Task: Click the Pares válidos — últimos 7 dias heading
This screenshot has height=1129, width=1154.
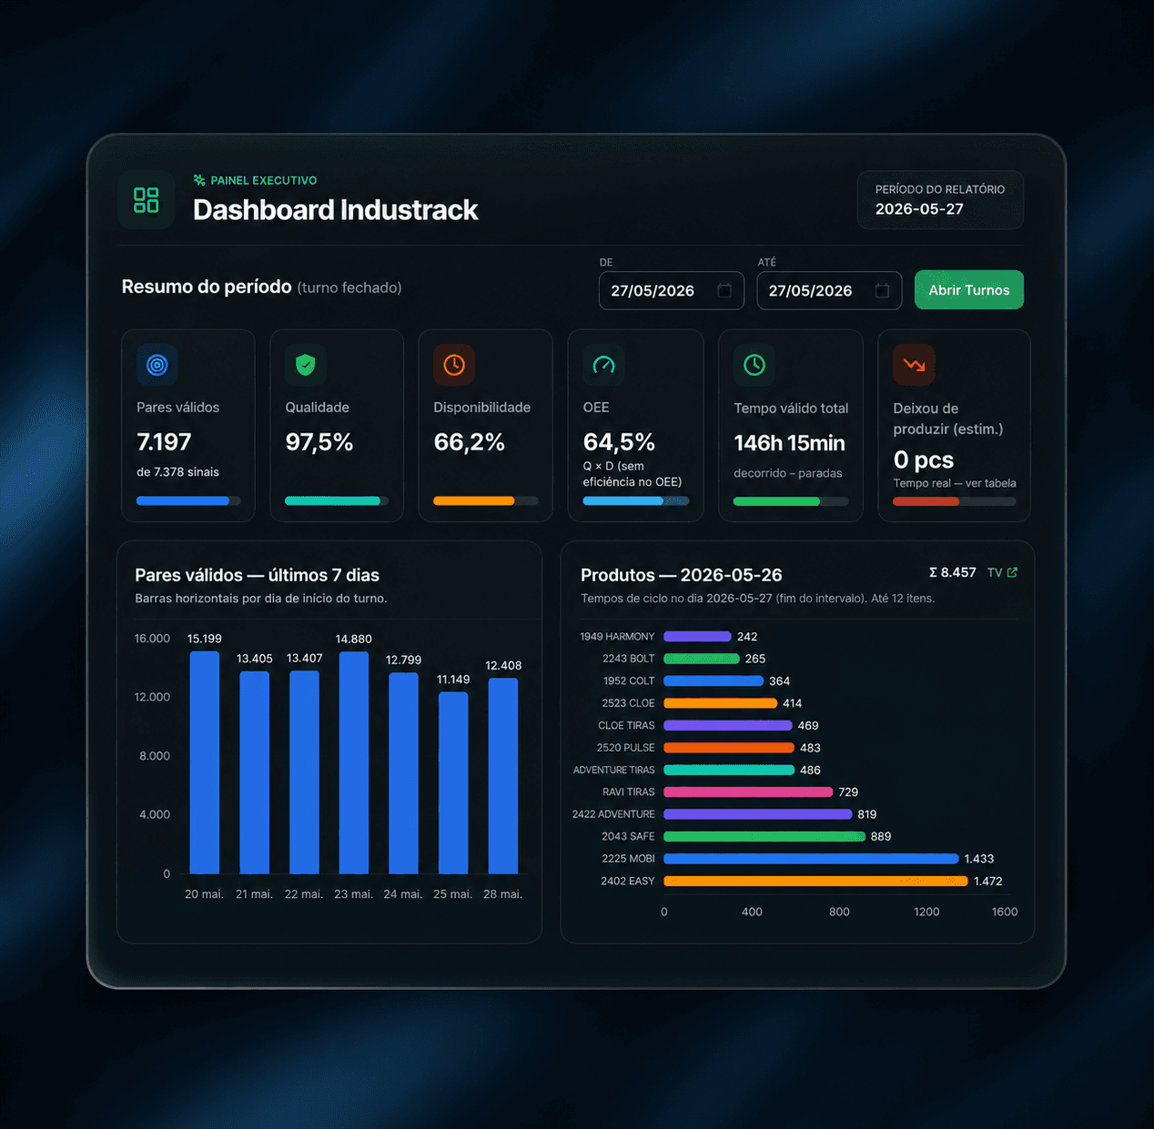Action: point(258,575)
